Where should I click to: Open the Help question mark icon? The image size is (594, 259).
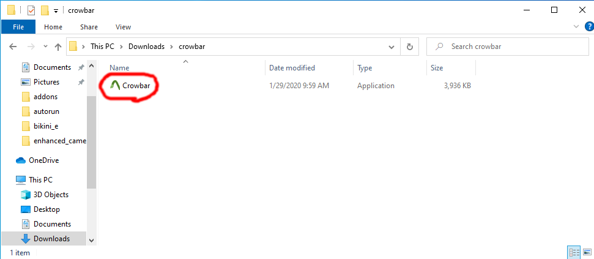pos(586,27)
